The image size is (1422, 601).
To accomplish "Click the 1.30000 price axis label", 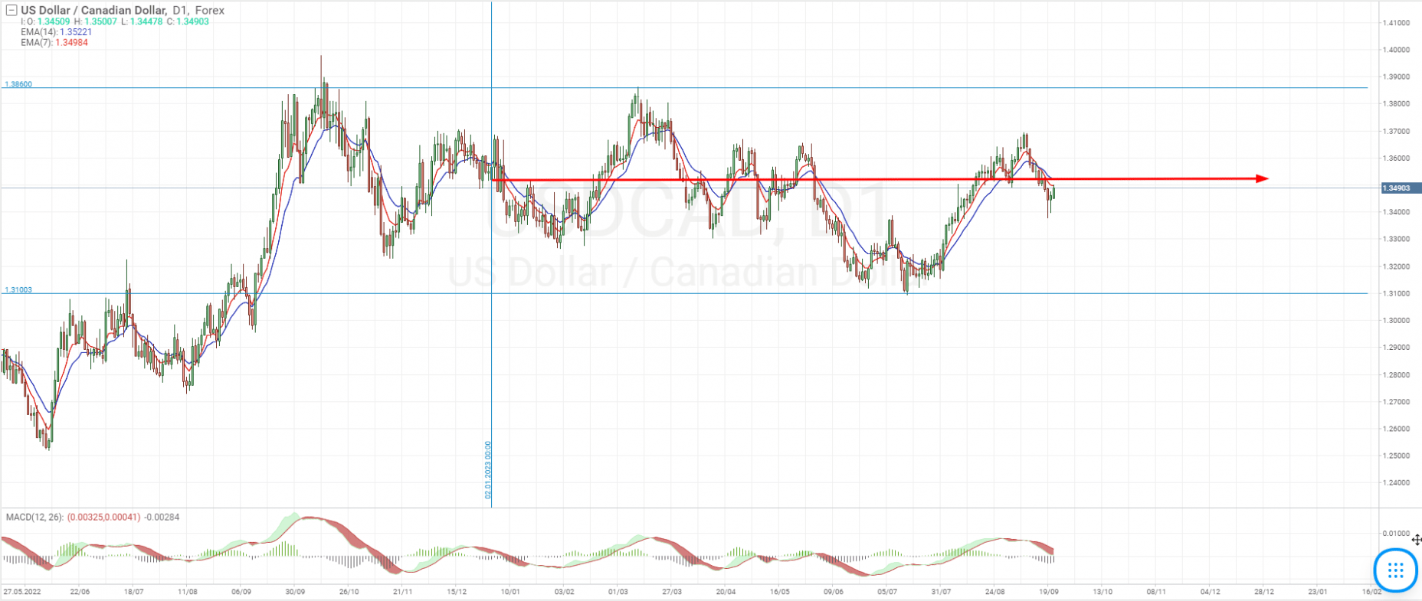I will (1396, 320).
